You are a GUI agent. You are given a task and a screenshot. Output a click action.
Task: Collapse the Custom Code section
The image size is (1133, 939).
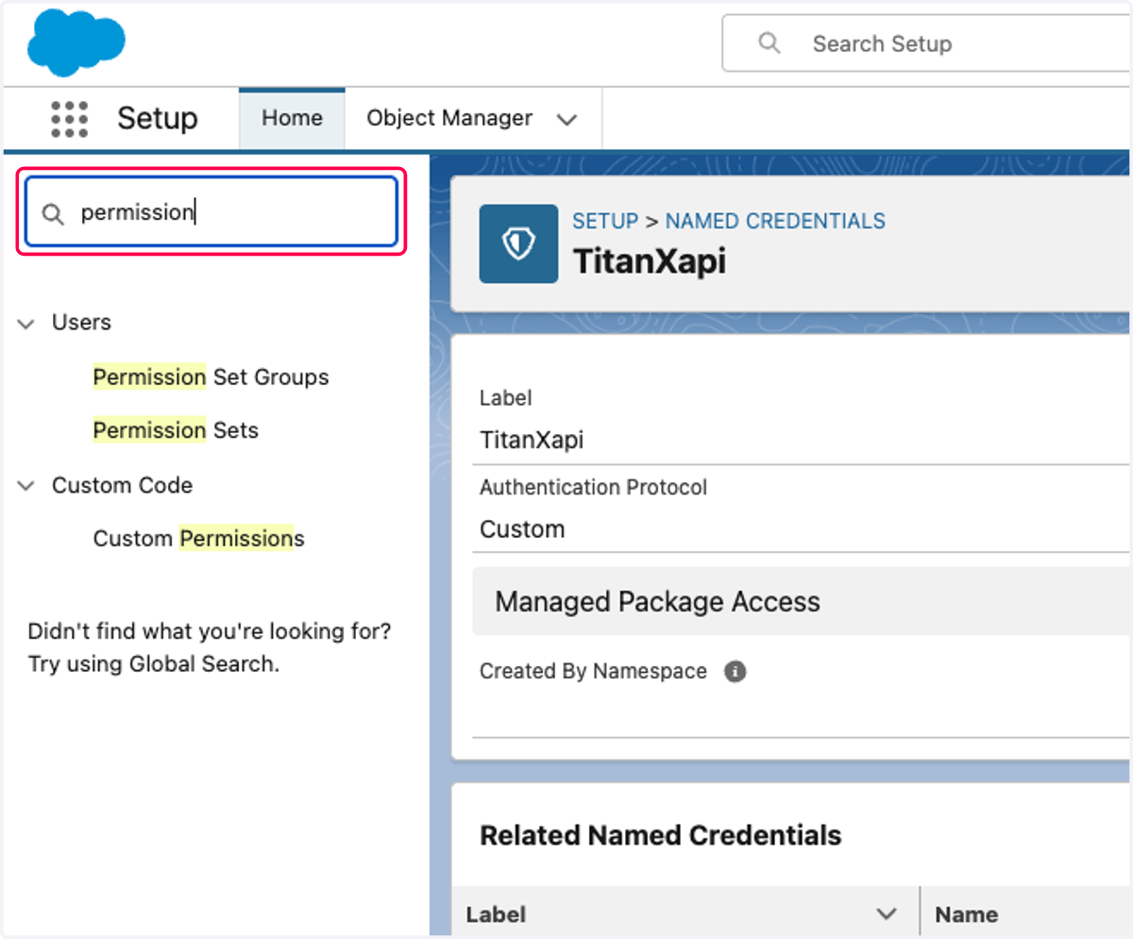pyautogui.click(x=25, y=486)
